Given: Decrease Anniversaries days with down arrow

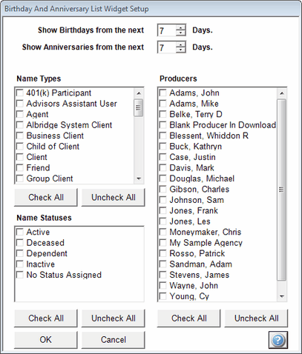Looking at the screenshot, I should pyautogui.click(x=181, y=50).
